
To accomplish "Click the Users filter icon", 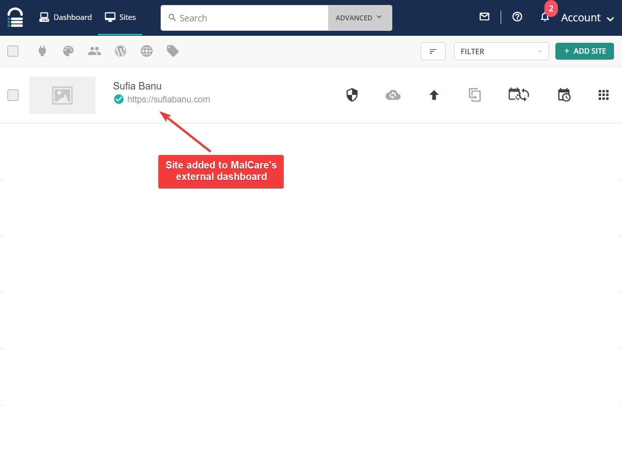I will [94, 51].
